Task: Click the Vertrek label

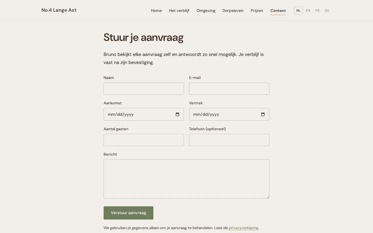Action: point(196,103)
